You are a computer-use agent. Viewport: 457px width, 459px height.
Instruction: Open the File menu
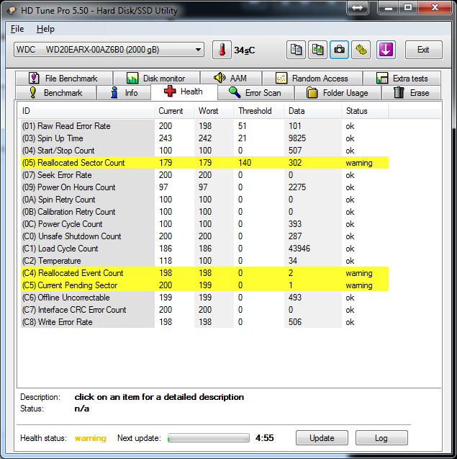(17, 29)
